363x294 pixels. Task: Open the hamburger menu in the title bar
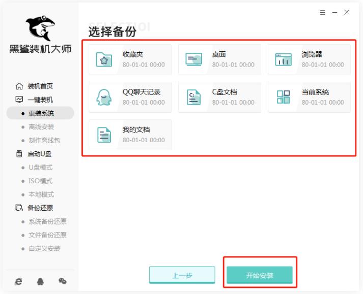322,12
